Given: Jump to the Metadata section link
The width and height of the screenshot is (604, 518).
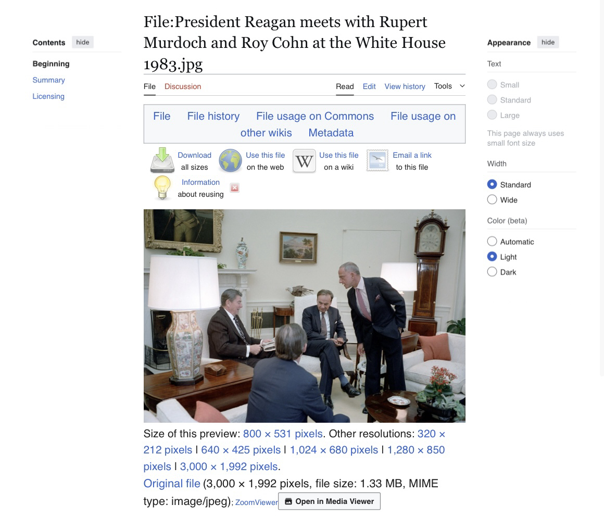Looking at the screenshot, I should 331,132.
